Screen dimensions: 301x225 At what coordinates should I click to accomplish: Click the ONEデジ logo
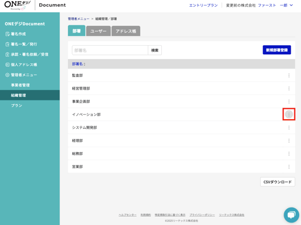tap(17, 5)
